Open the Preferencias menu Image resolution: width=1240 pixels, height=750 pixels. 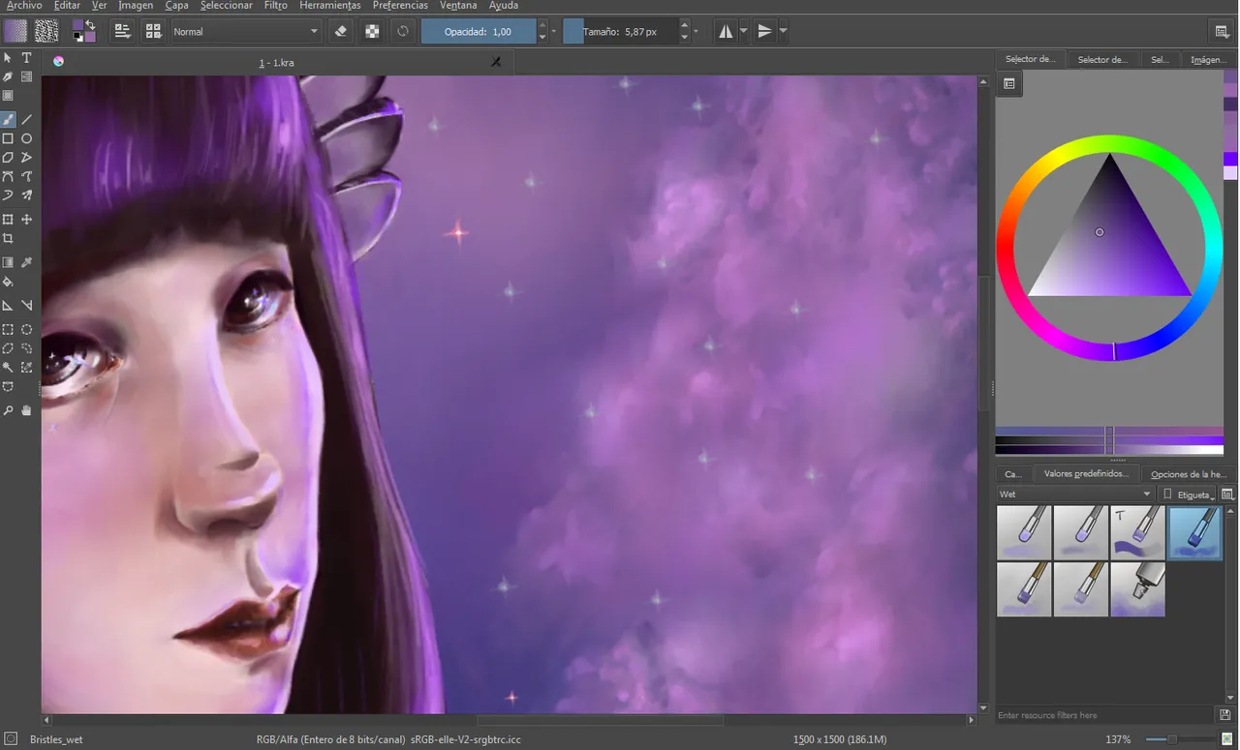click(400, 6)
